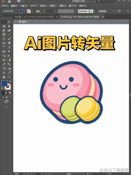The image size is (131, 175).
Task: Set paint mode to Gradient
Action: coord(7,93)
